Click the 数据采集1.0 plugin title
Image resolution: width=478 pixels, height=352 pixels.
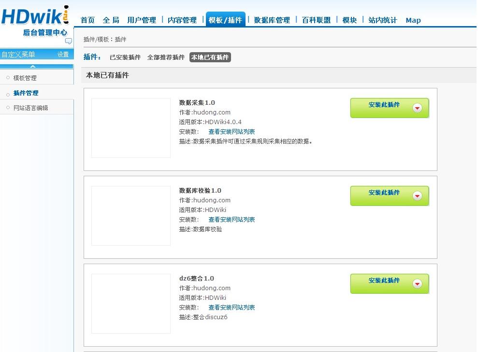point(197,103)
